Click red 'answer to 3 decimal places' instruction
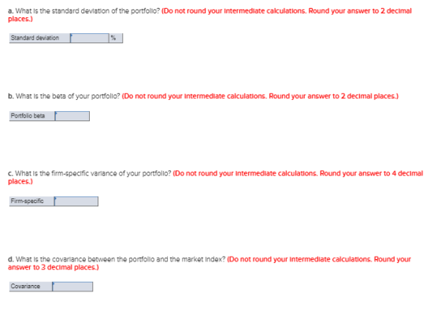The image size is (441, 315). click(x=54, y=267)
